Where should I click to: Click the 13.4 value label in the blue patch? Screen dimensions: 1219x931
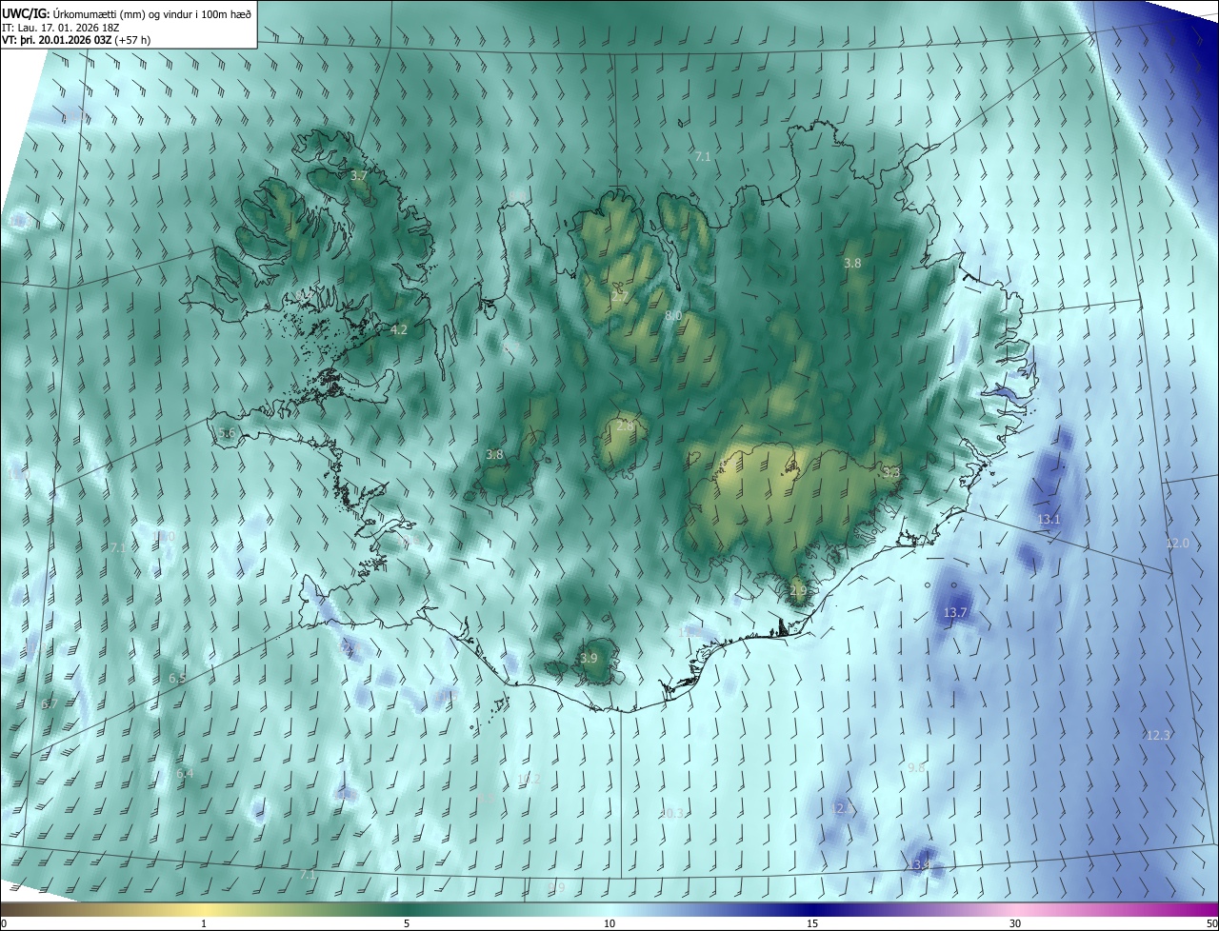(x=919, y=865)
